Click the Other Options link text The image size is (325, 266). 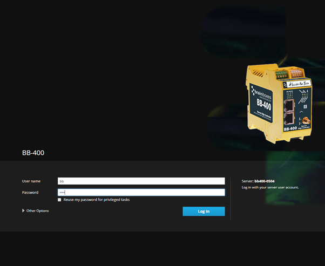37,210
